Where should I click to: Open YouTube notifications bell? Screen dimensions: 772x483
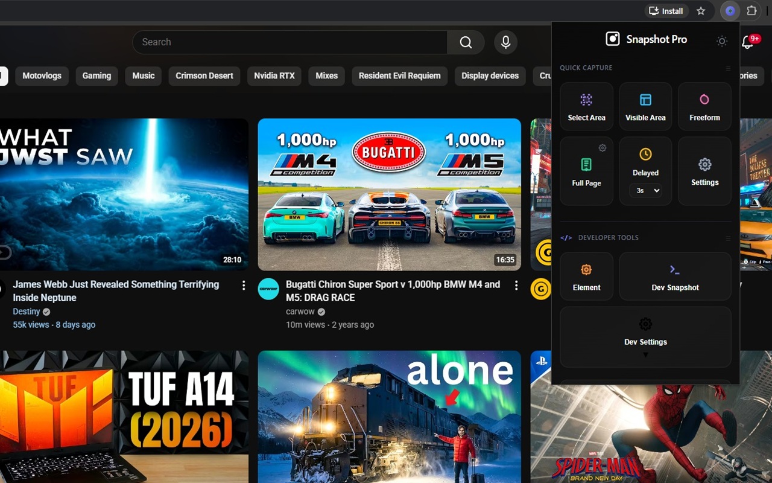tap(748, 42)
